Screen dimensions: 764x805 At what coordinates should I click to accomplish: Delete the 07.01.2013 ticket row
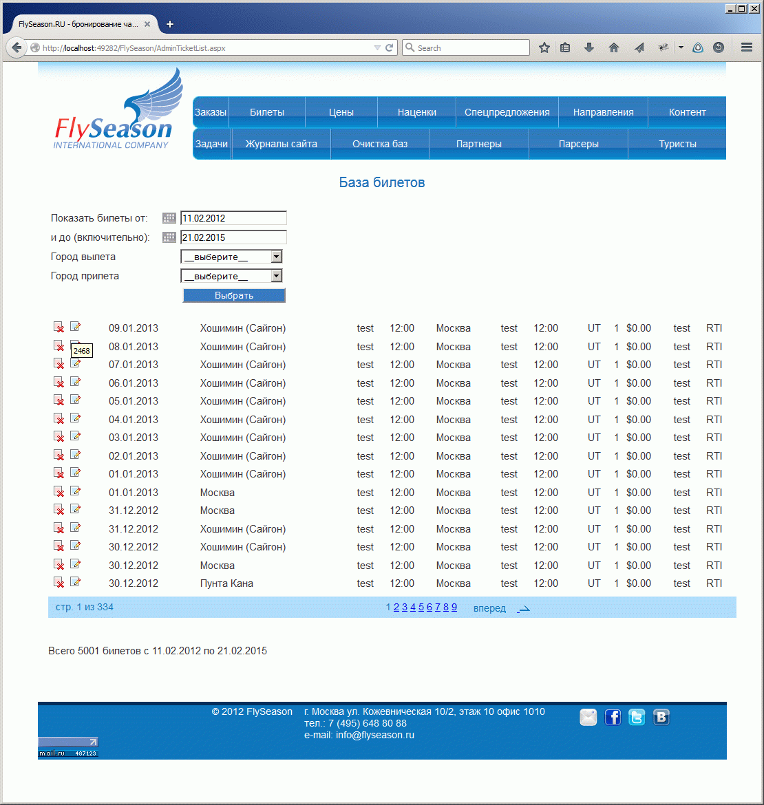click(x=59, y=363)
